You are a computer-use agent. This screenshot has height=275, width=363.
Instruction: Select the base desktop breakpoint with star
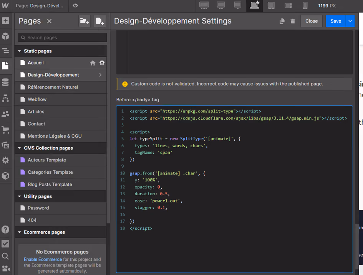point(254,5)
